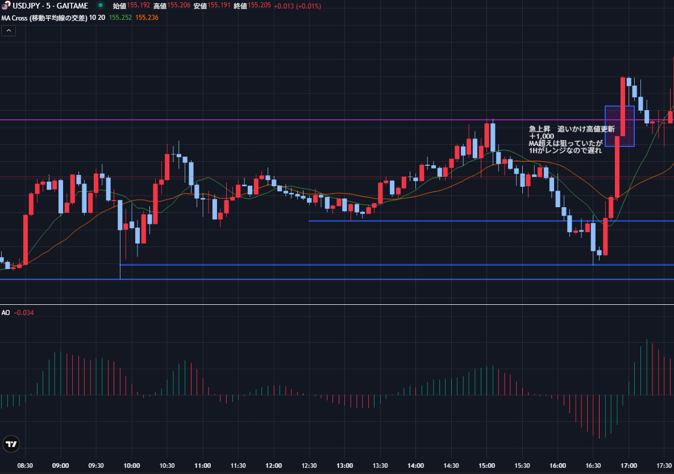The image size is (674, 474).
Task: Select the AO indicator label
Action: [6, 312]
